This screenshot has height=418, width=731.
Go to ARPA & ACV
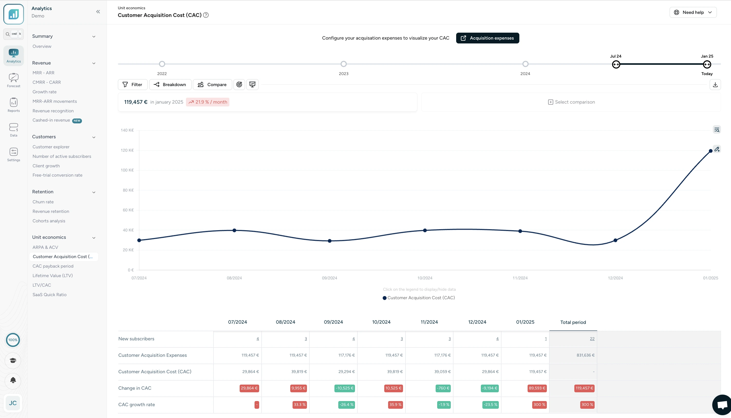point(45,247)
